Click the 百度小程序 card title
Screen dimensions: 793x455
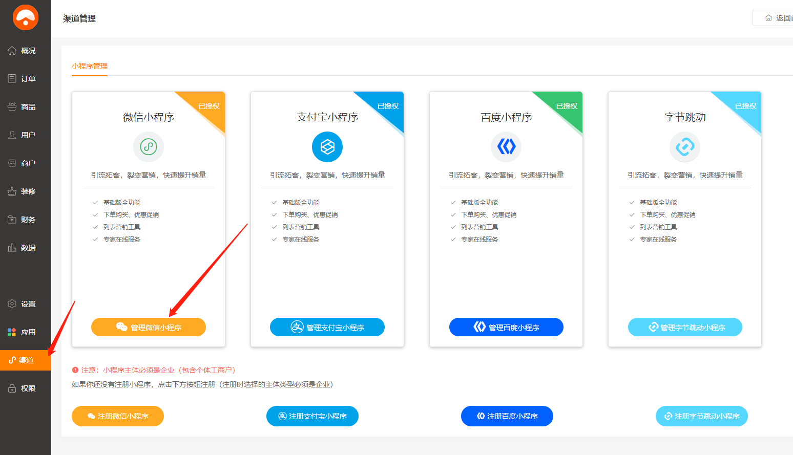(x=506, y=117)
